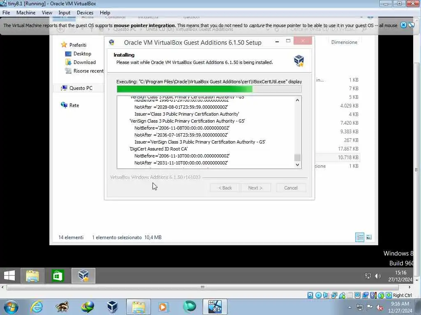Click the disabled < Back button
This screenshot has height=315, width=421.
pyautogui.click(x=225, y=188)
